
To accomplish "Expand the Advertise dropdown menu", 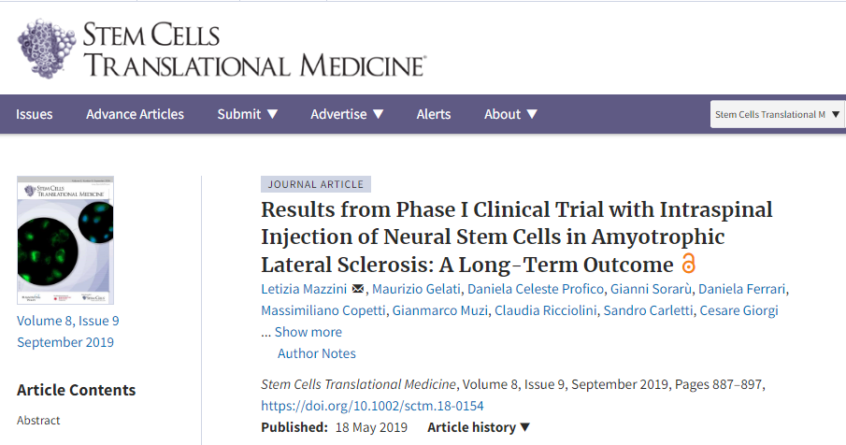I will pyautogui.click(x=347, y=114).
